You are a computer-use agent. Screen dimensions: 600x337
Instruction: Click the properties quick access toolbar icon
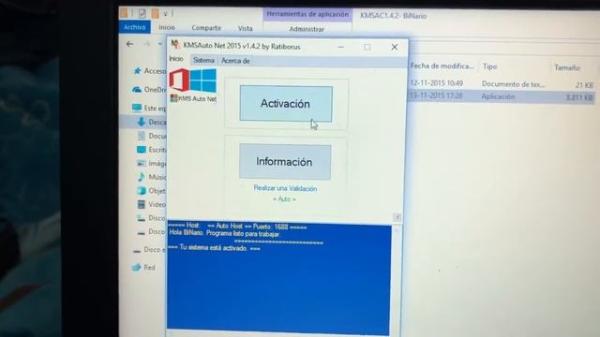point(142,14)
